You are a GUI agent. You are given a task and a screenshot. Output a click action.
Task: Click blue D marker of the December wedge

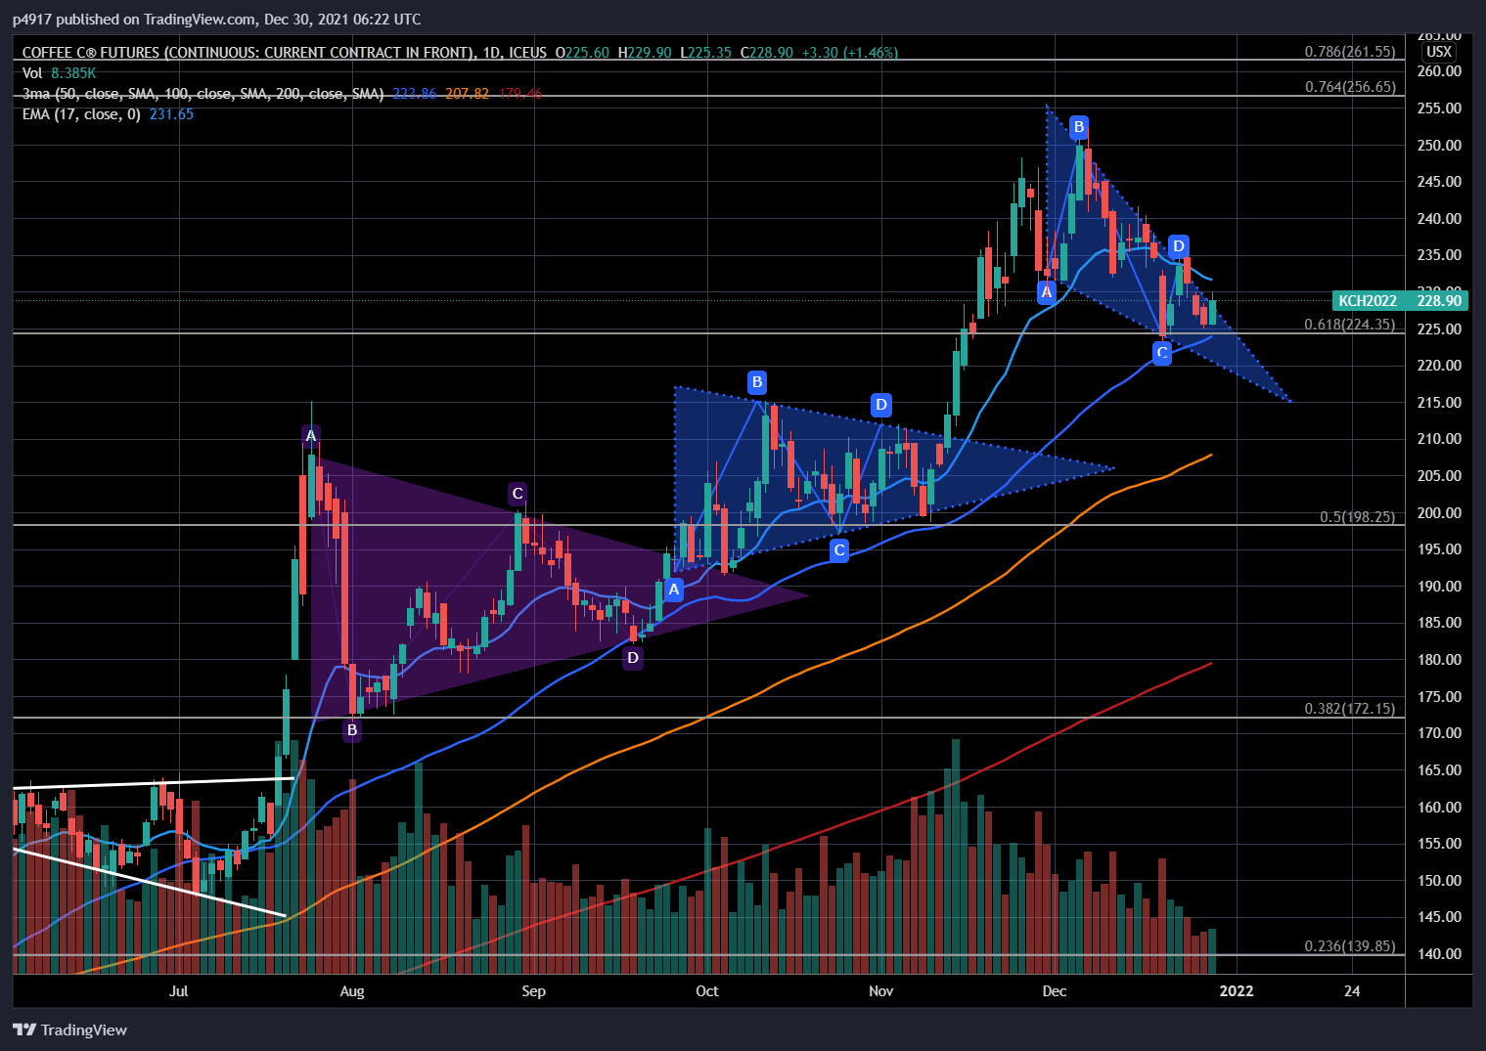click(x=1179, y=245)
